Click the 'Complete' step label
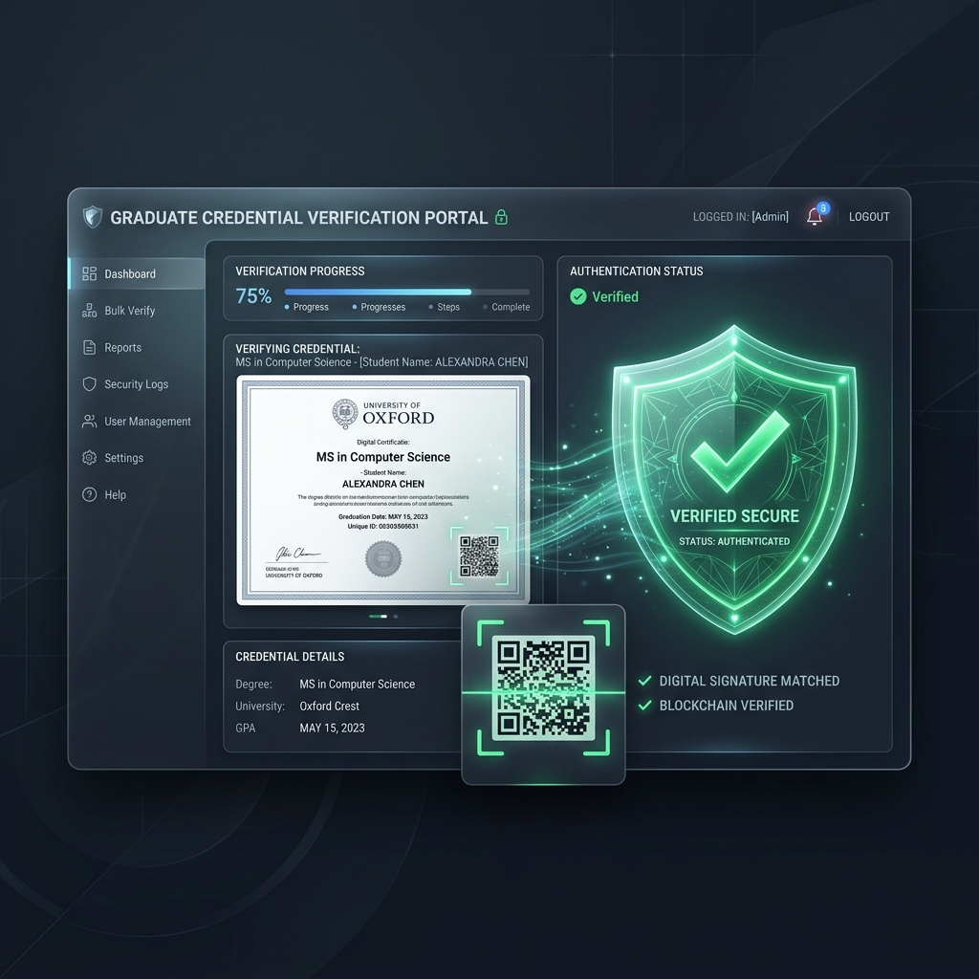This screenshot has width=979, height=979. (x=511, y=307)
